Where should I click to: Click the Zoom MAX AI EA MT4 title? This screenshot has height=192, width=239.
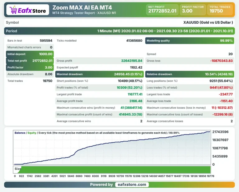click(82, 7)
